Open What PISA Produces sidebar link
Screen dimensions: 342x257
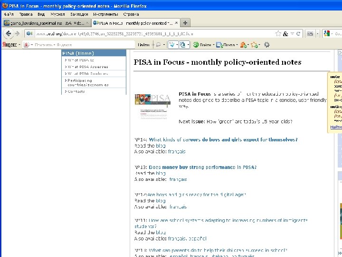coord(87,73)
